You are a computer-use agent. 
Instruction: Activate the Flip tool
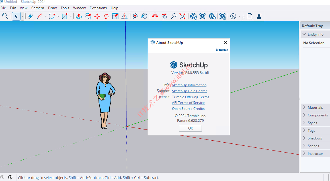coord(124,16)
